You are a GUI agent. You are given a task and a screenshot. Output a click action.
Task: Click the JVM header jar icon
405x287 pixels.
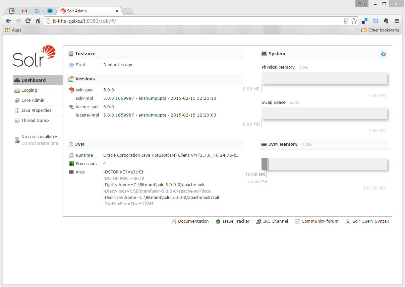pyautogui.click(x=71, y=144)
